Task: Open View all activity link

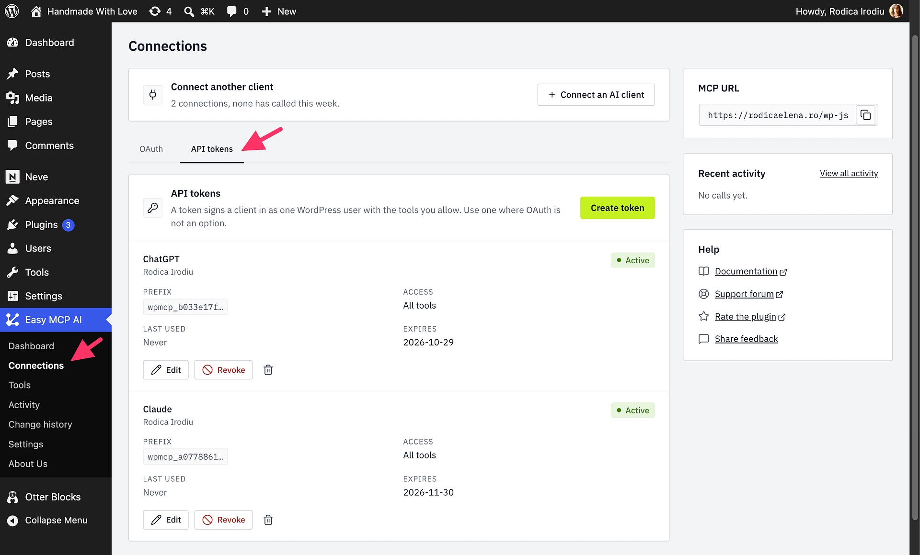Action: pyautogui.click(x=849, y=173)
